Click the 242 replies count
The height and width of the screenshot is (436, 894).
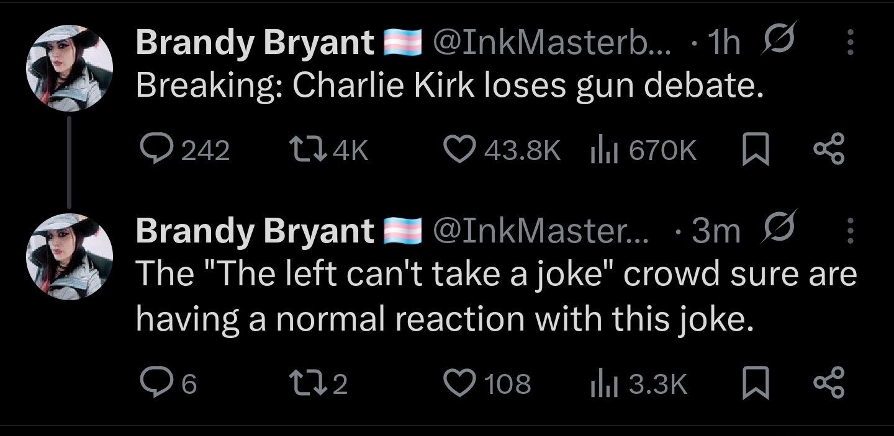[205, 148]
